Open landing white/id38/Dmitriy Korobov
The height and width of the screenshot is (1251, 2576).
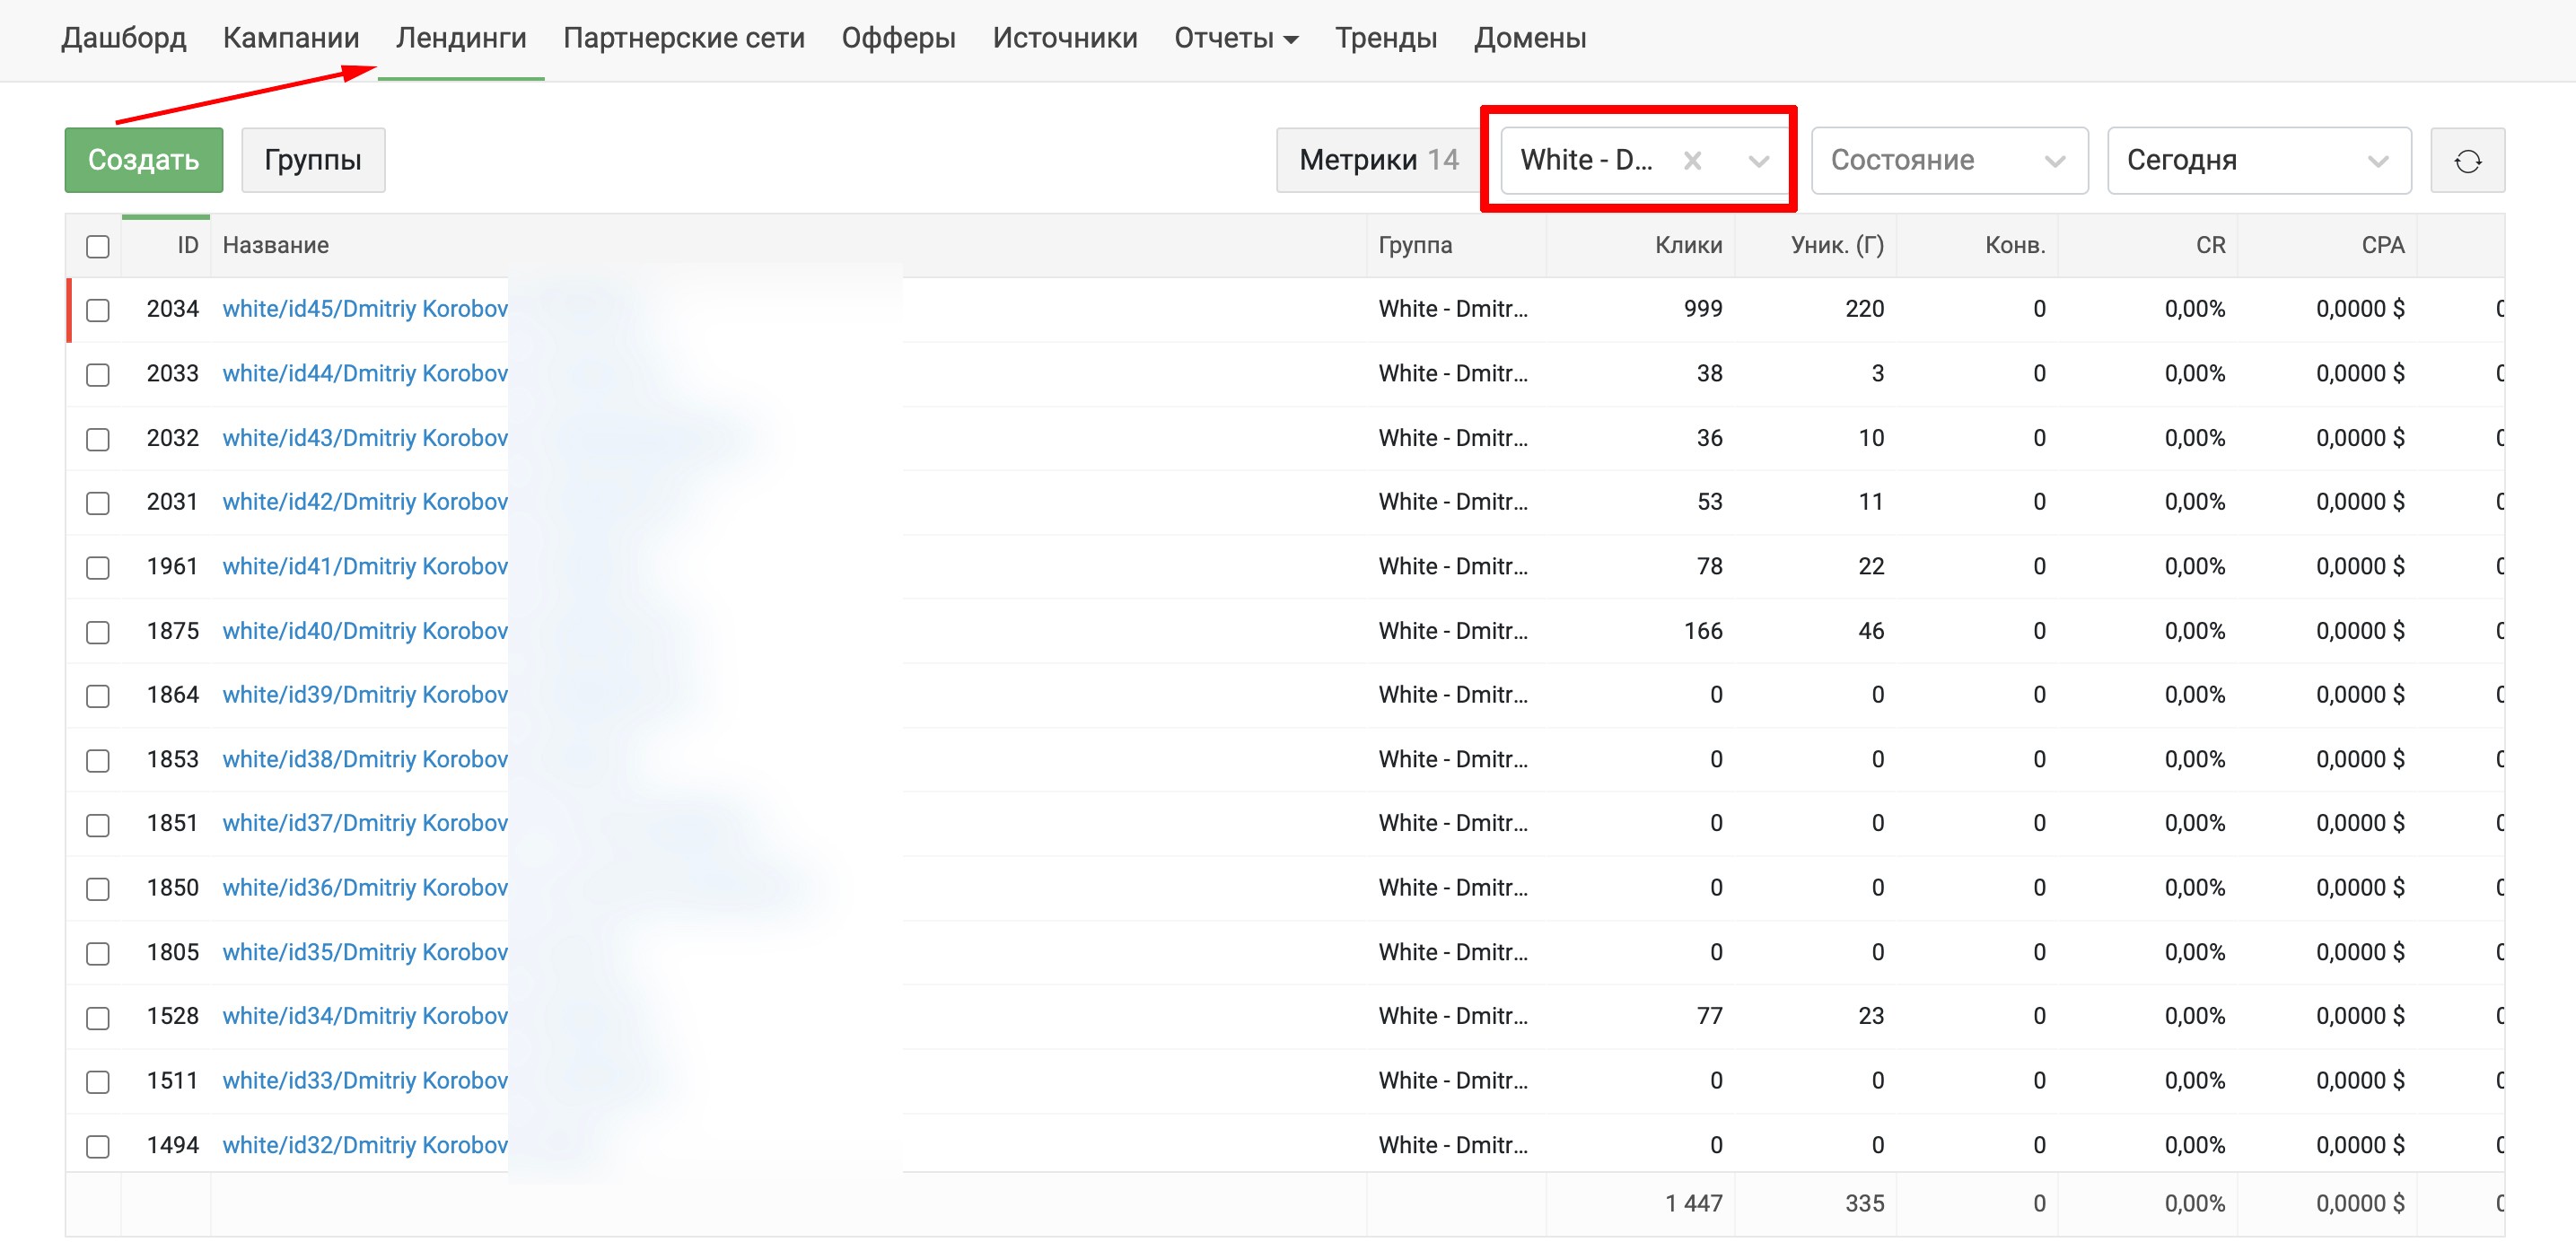[x=365, y=759]
